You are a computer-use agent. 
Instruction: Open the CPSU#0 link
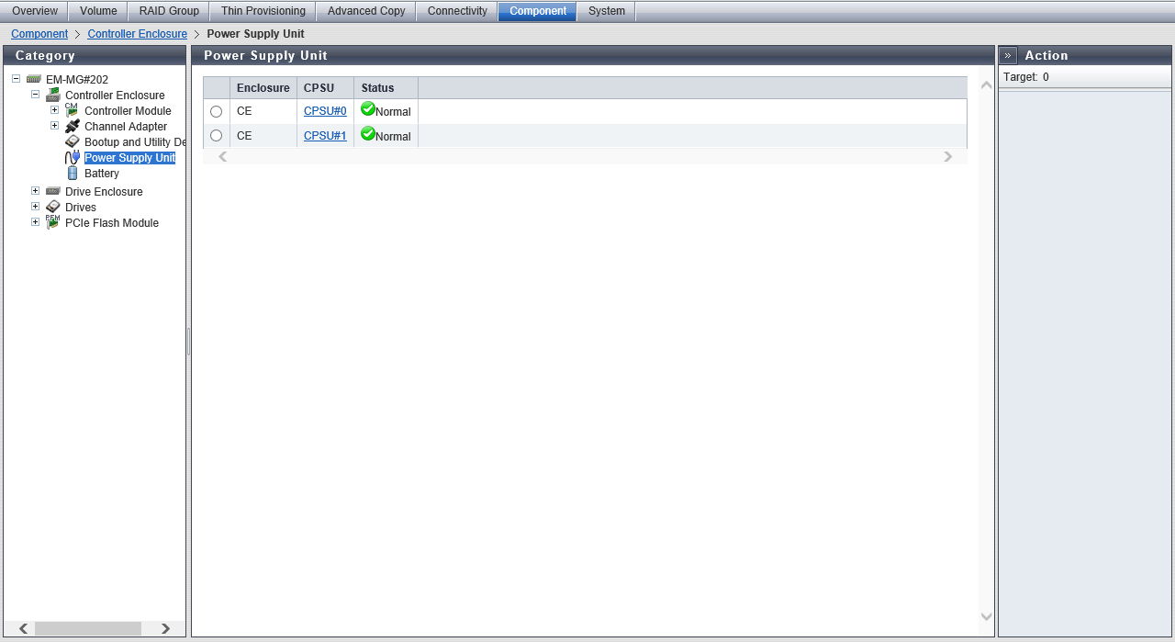coord(325,111)
